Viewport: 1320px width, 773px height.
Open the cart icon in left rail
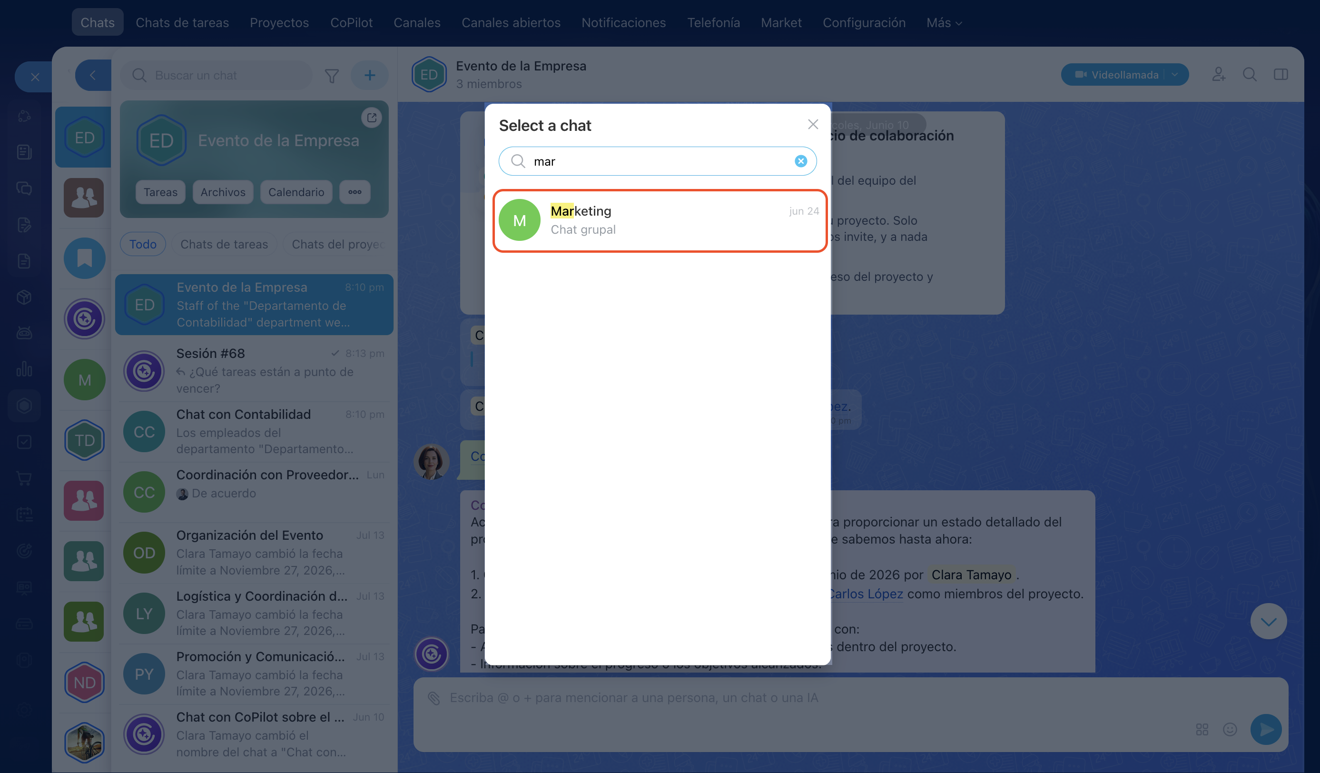pos(24,478)
